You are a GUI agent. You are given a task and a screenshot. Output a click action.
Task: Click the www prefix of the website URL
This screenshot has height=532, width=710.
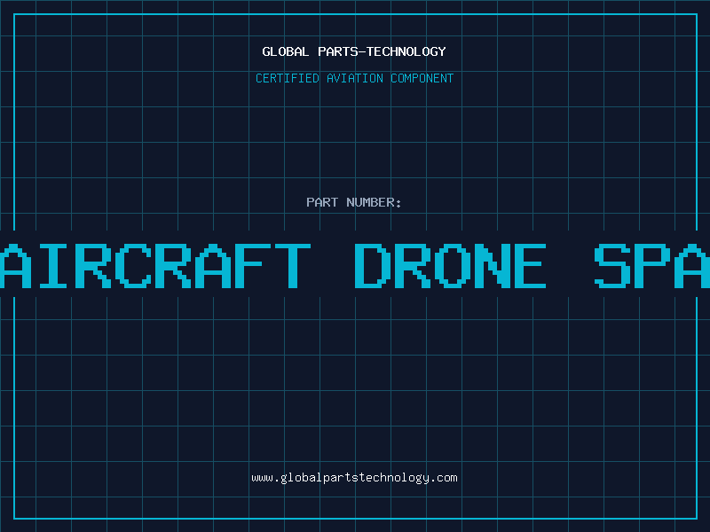click(262, 478)
